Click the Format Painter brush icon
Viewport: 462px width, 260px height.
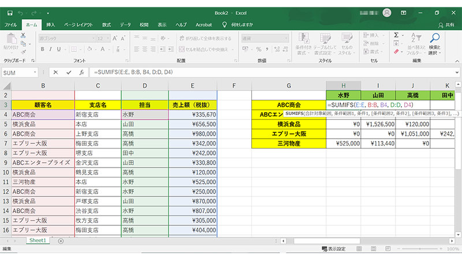[x=23, y=52]
